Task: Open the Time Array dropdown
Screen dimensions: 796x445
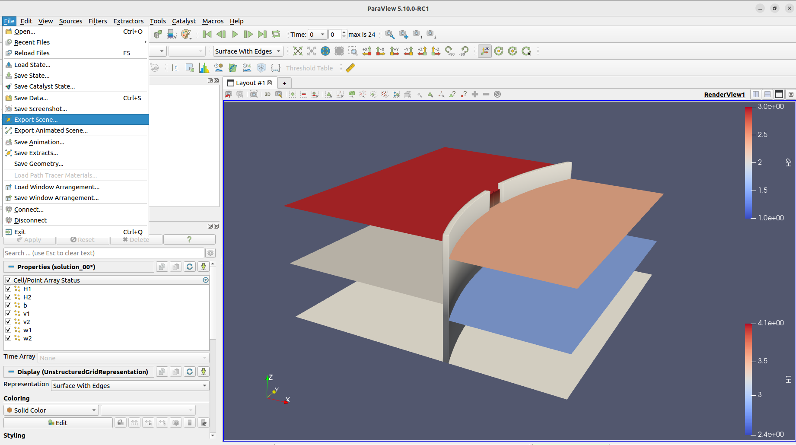Action: 124,358
